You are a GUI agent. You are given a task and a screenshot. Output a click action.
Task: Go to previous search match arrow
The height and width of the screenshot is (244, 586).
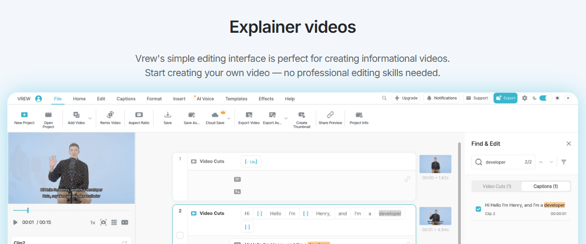(541, 162)
